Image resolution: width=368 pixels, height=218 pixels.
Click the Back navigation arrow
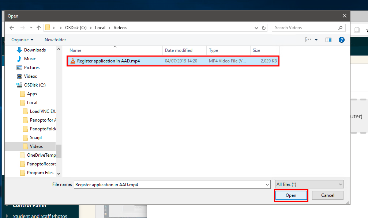click(x=12, y=28)
